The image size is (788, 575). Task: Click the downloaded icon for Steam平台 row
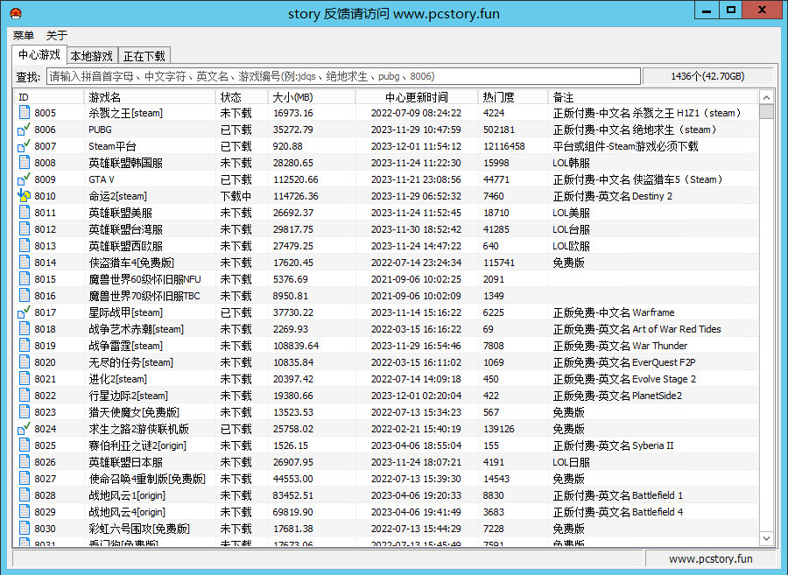(25, 145)
